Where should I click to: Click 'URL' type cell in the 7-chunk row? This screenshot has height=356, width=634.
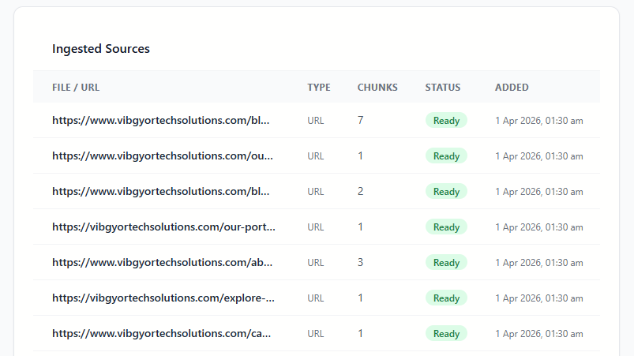tap(315, 121)
